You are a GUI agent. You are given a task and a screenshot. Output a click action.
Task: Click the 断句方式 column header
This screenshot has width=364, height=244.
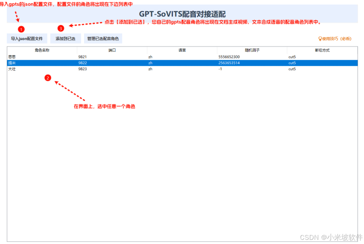pyautogui.click(x=322, y=50)
